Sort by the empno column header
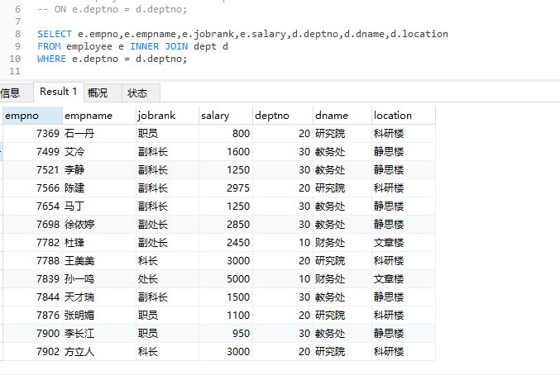560x375 pixels. (x=32, y=116)
